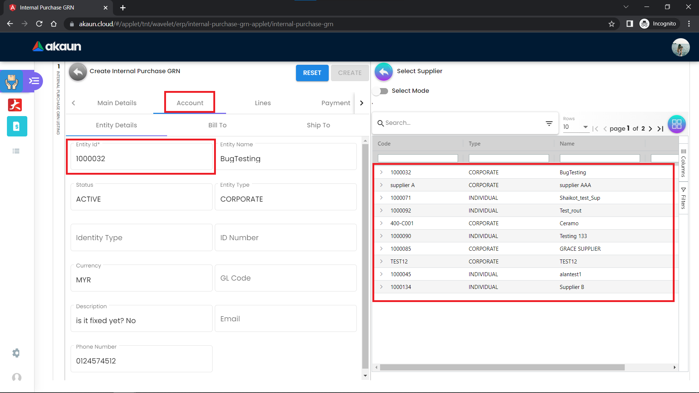
Task: Open the Bill To sub-tab
Action: pyautogui.click(x=217, y=125)
